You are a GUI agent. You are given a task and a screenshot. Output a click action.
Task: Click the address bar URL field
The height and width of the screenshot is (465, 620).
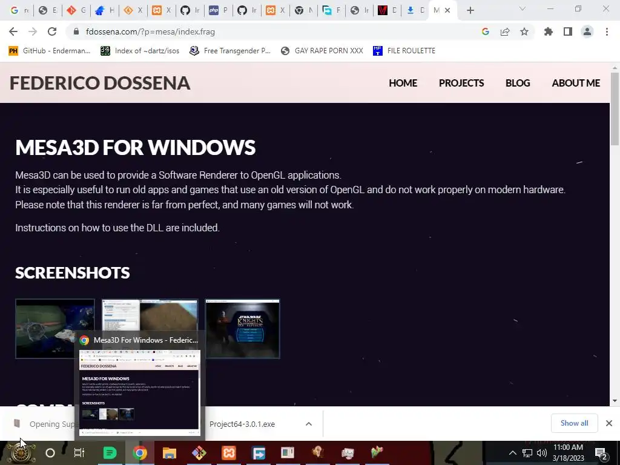click(277, 31)
